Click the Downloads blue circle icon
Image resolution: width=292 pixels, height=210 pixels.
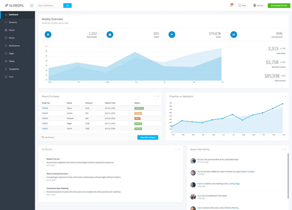[x=48, y=35]
